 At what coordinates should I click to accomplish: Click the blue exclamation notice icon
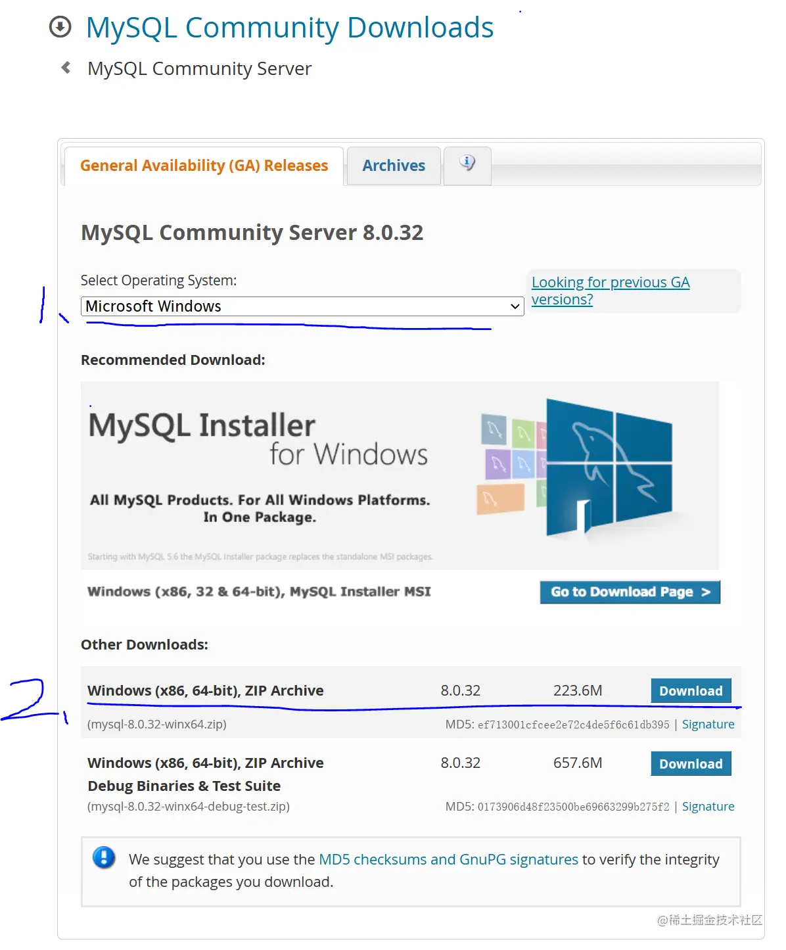coord(104,857)
